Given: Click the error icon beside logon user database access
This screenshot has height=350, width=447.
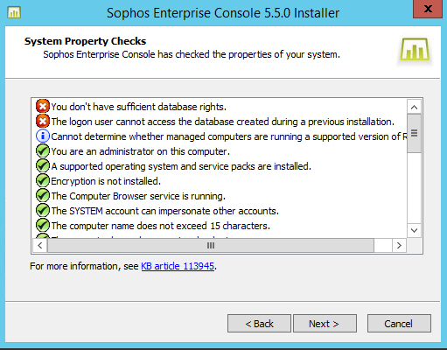Looking at the screenshot, I should click(43, 121).
